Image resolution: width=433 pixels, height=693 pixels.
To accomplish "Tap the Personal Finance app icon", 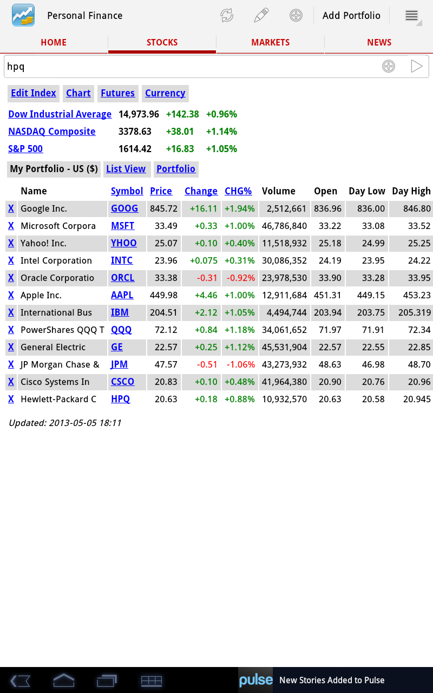I will [x=23, y=16].
